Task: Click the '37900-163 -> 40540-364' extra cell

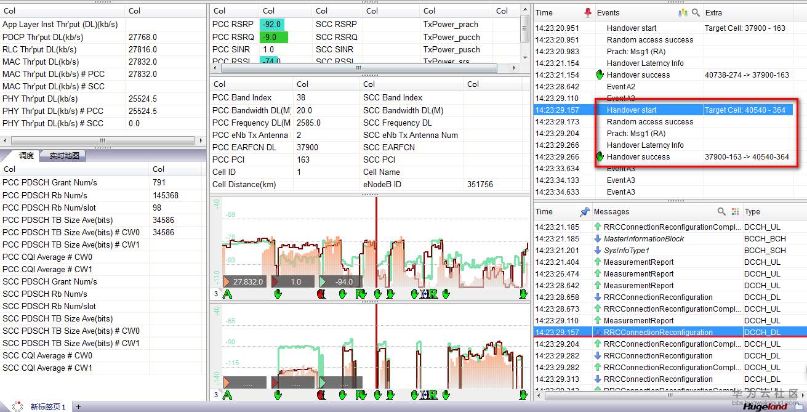Action: point(747,156)
